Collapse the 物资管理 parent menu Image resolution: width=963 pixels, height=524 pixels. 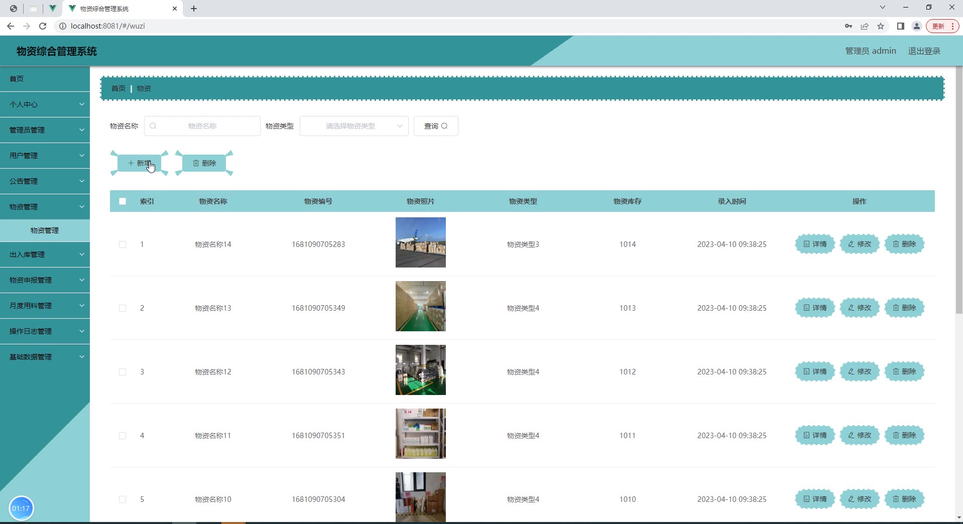pyautogui.click(x=45, y=207)
